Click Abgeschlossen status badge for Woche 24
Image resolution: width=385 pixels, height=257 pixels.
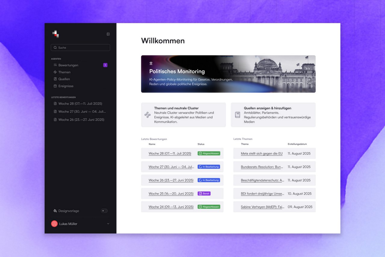[209, 207]
